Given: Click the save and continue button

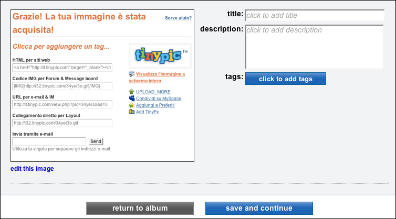Looking at the screenshot, I should (259, 208).
